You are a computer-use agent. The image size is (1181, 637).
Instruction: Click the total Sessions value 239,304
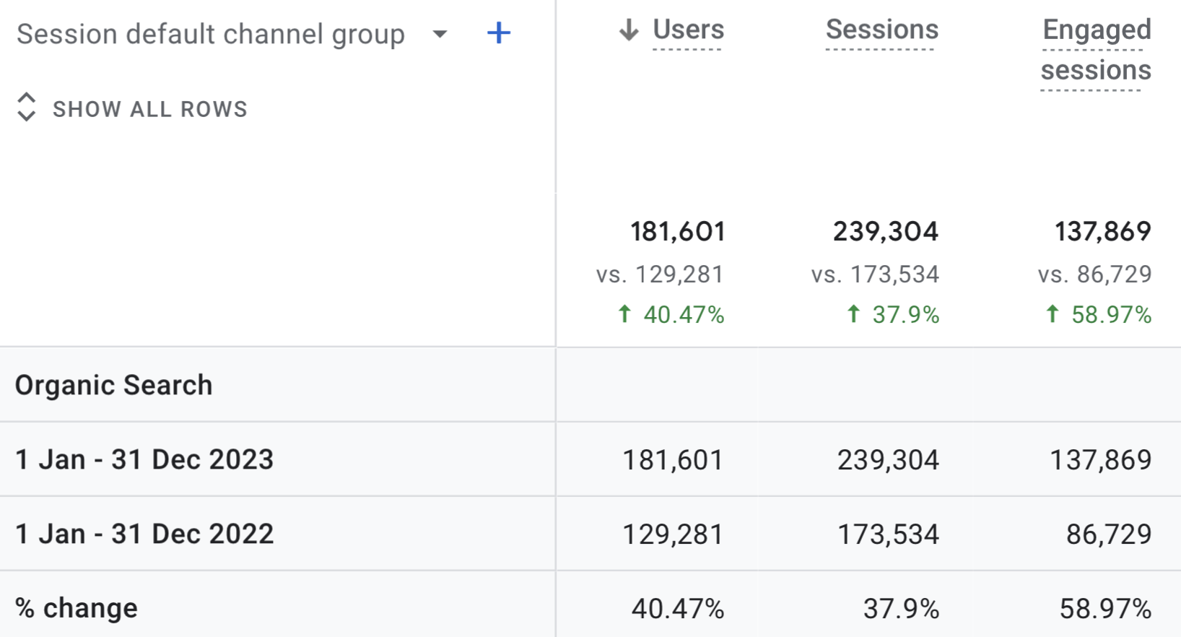tap(886, 232)
